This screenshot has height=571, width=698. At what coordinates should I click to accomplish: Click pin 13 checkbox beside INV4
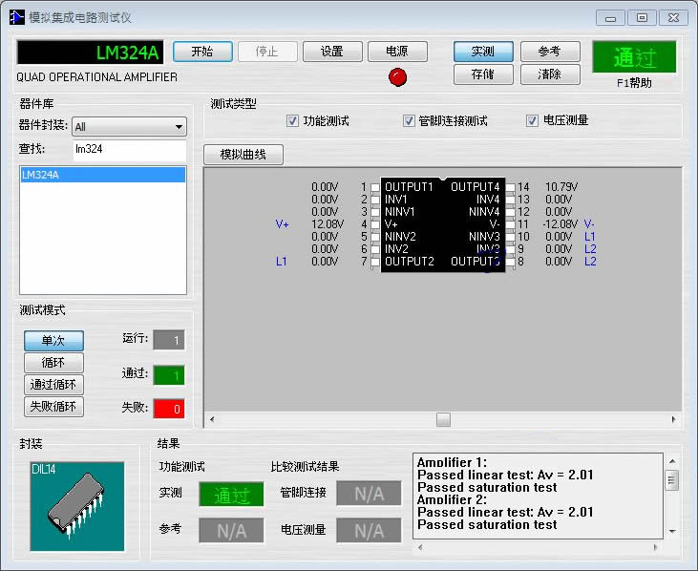pos(510,200)
